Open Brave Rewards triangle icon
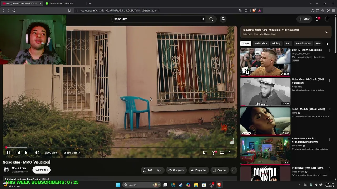 coord(260,10)
